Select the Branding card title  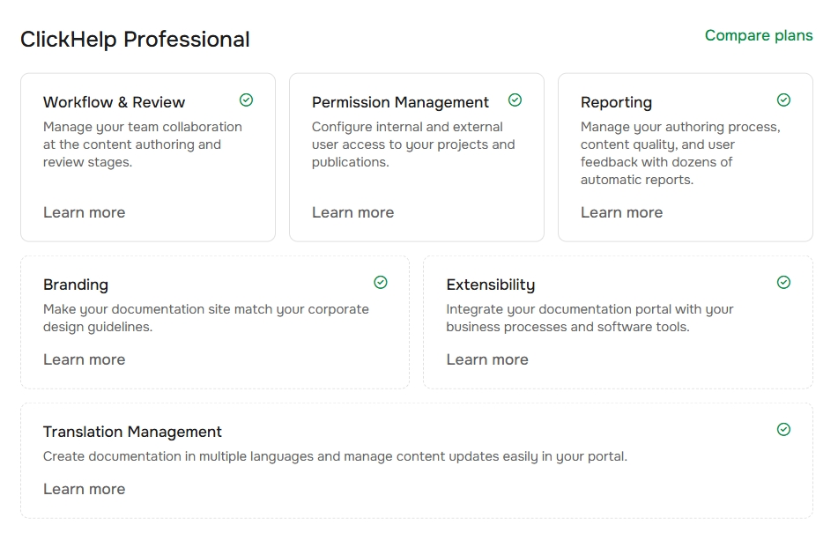tap(76, 285)
